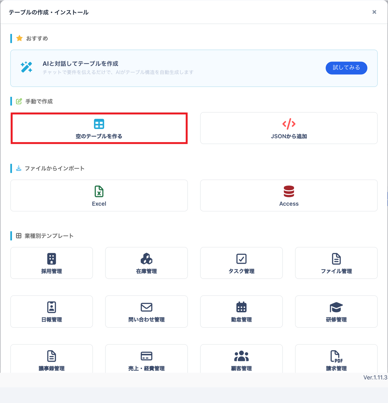Click the 業種別テンプレート section heading
Viewport: 388px width, 403px height.
tap(49, 236)
